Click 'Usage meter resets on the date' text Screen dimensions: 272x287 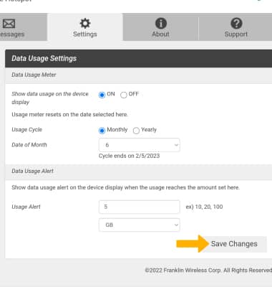point(69,115)
